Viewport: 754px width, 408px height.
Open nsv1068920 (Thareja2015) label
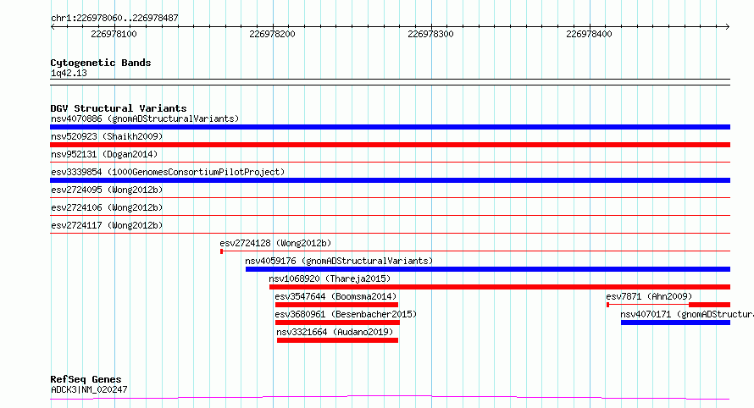click(x=330, y=278)
